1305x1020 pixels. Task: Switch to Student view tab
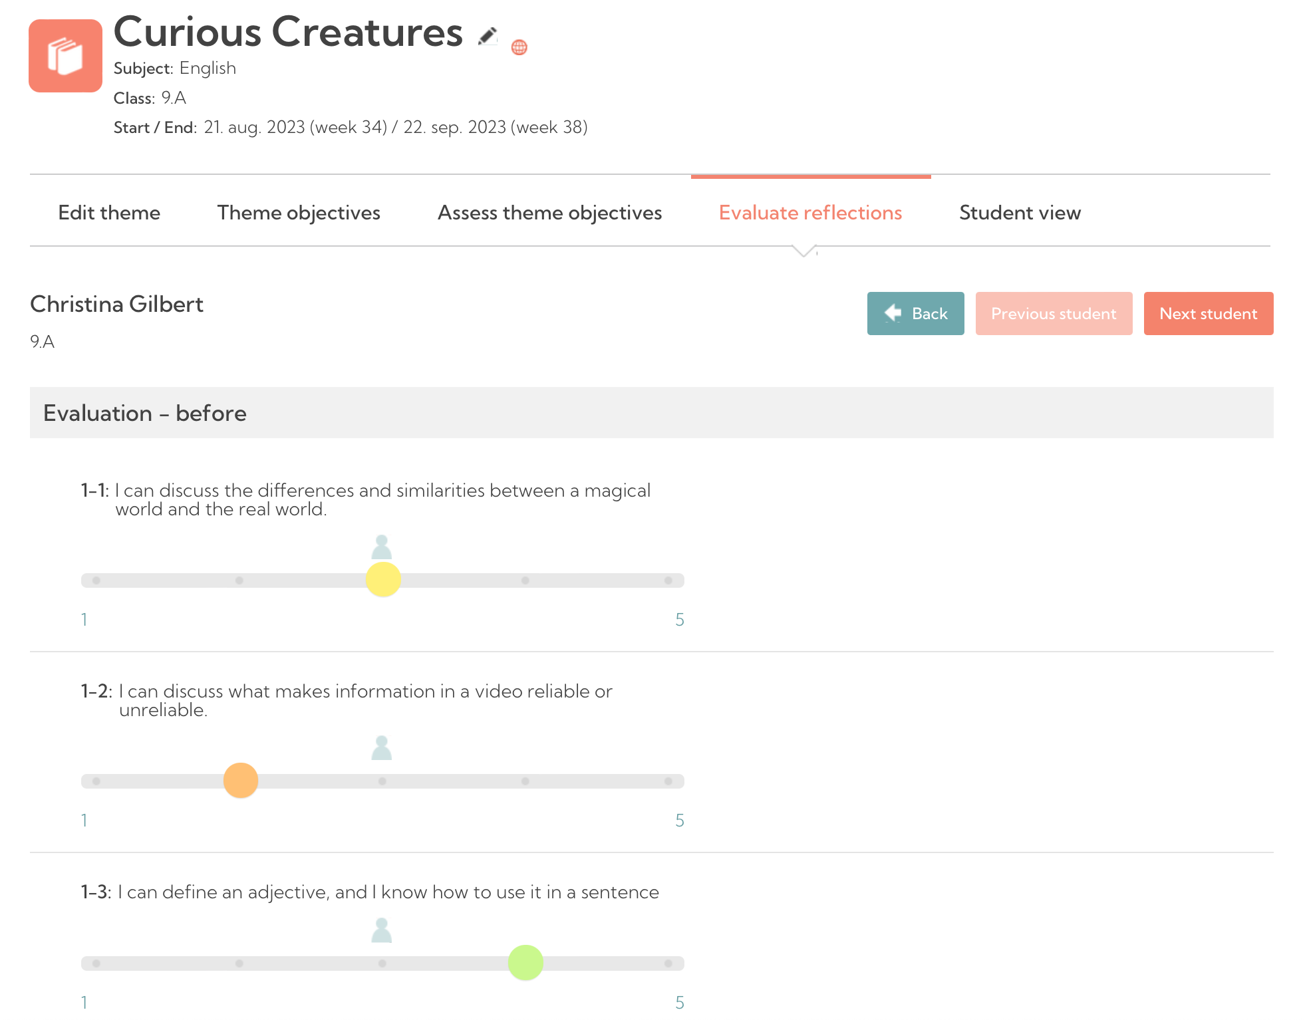click(1020, 213)
